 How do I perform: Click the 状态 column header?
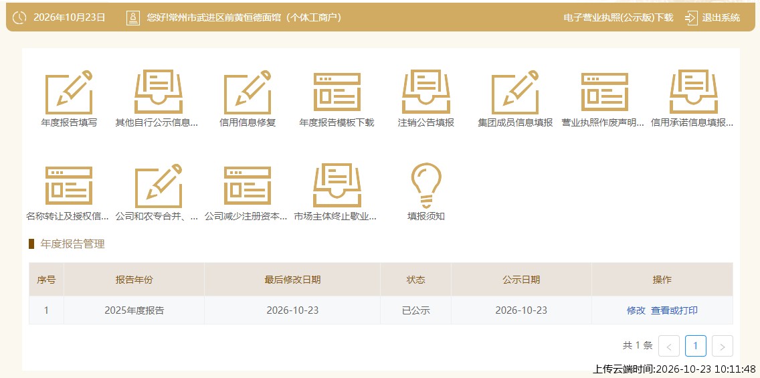pos(415,280)
